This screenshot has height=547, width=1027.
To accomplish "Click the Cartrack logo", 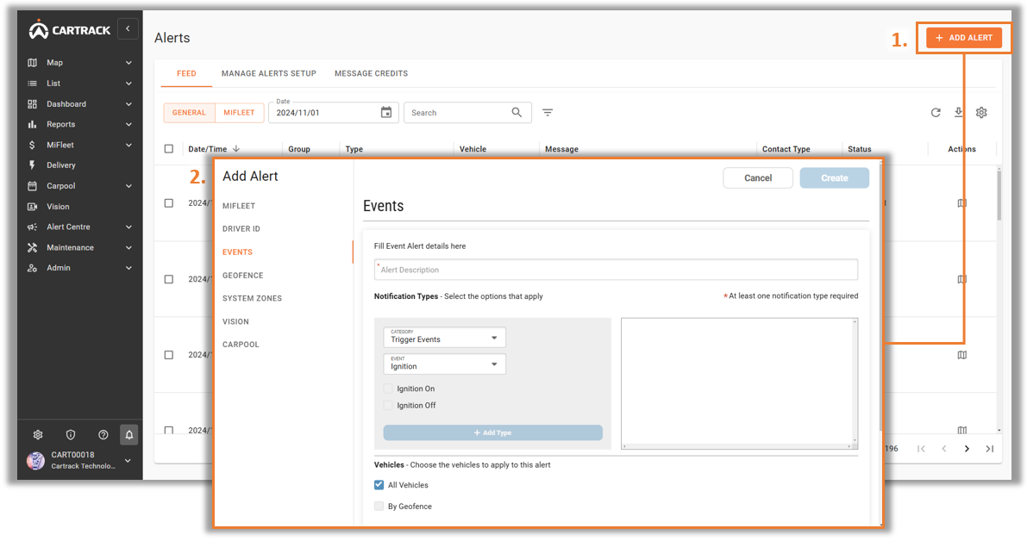I will click(x=70, y=29).
